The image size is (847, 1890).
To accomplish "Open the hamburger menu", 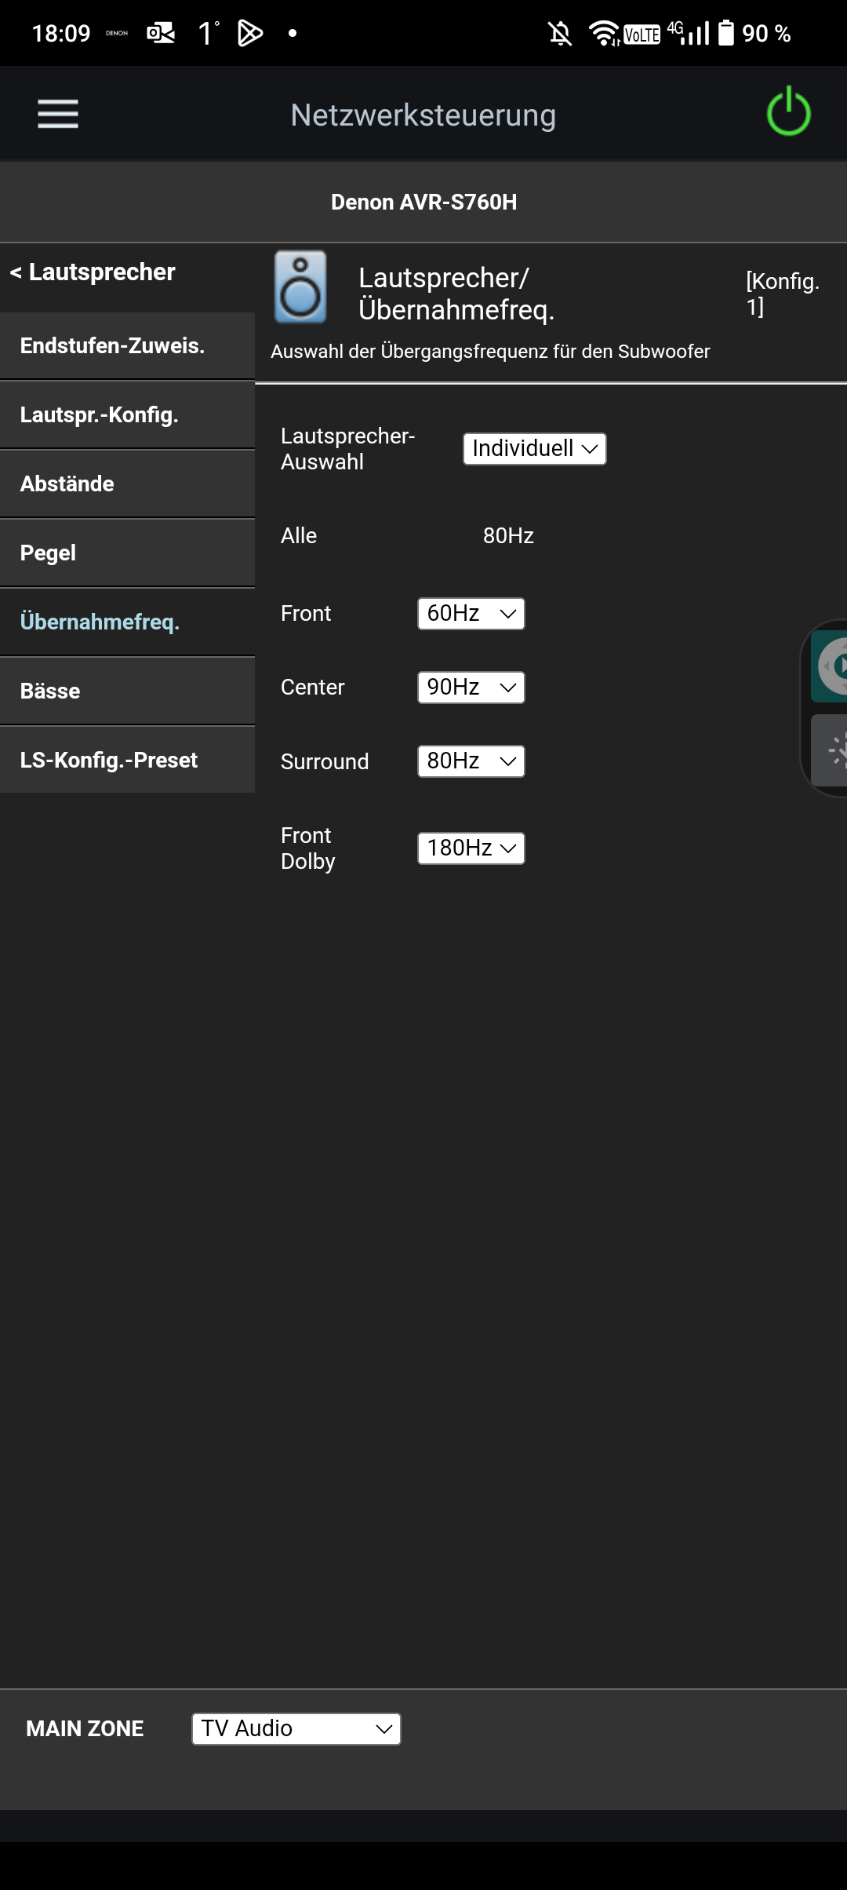I will pos(58,114).
